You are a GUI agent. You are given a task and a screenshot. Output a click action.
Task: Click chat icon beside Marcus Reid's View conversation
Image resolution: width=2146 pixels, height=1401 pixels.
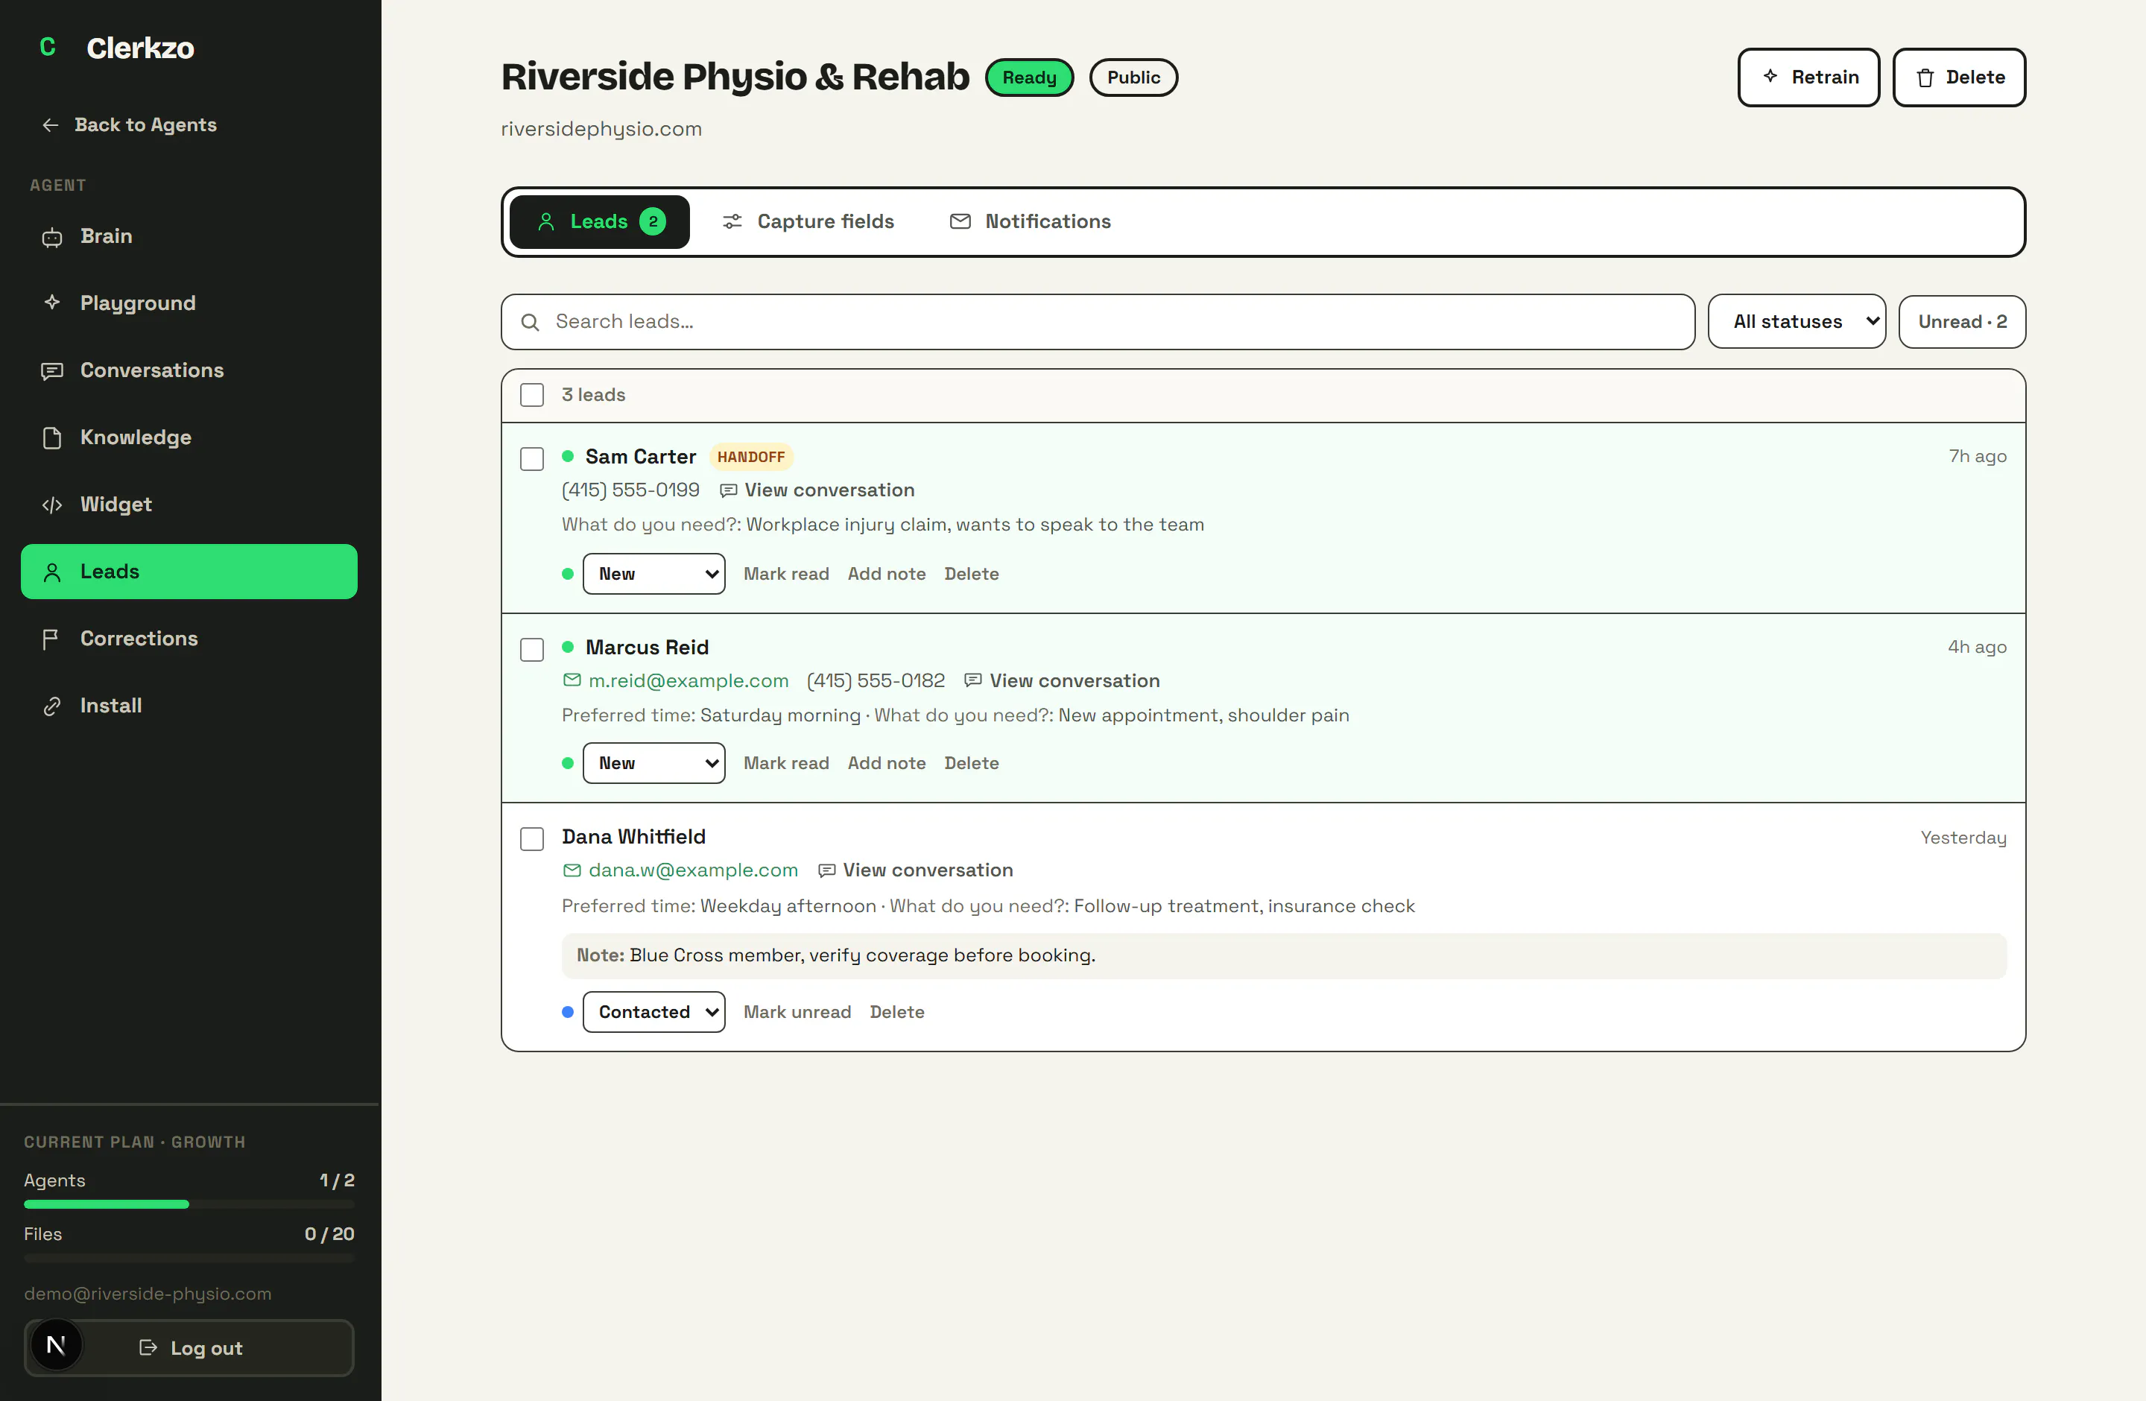coord(973,680)
